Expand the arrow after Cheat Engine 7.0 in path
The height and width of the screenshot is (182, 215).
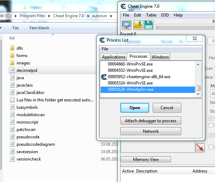click(x=88, y=16)
